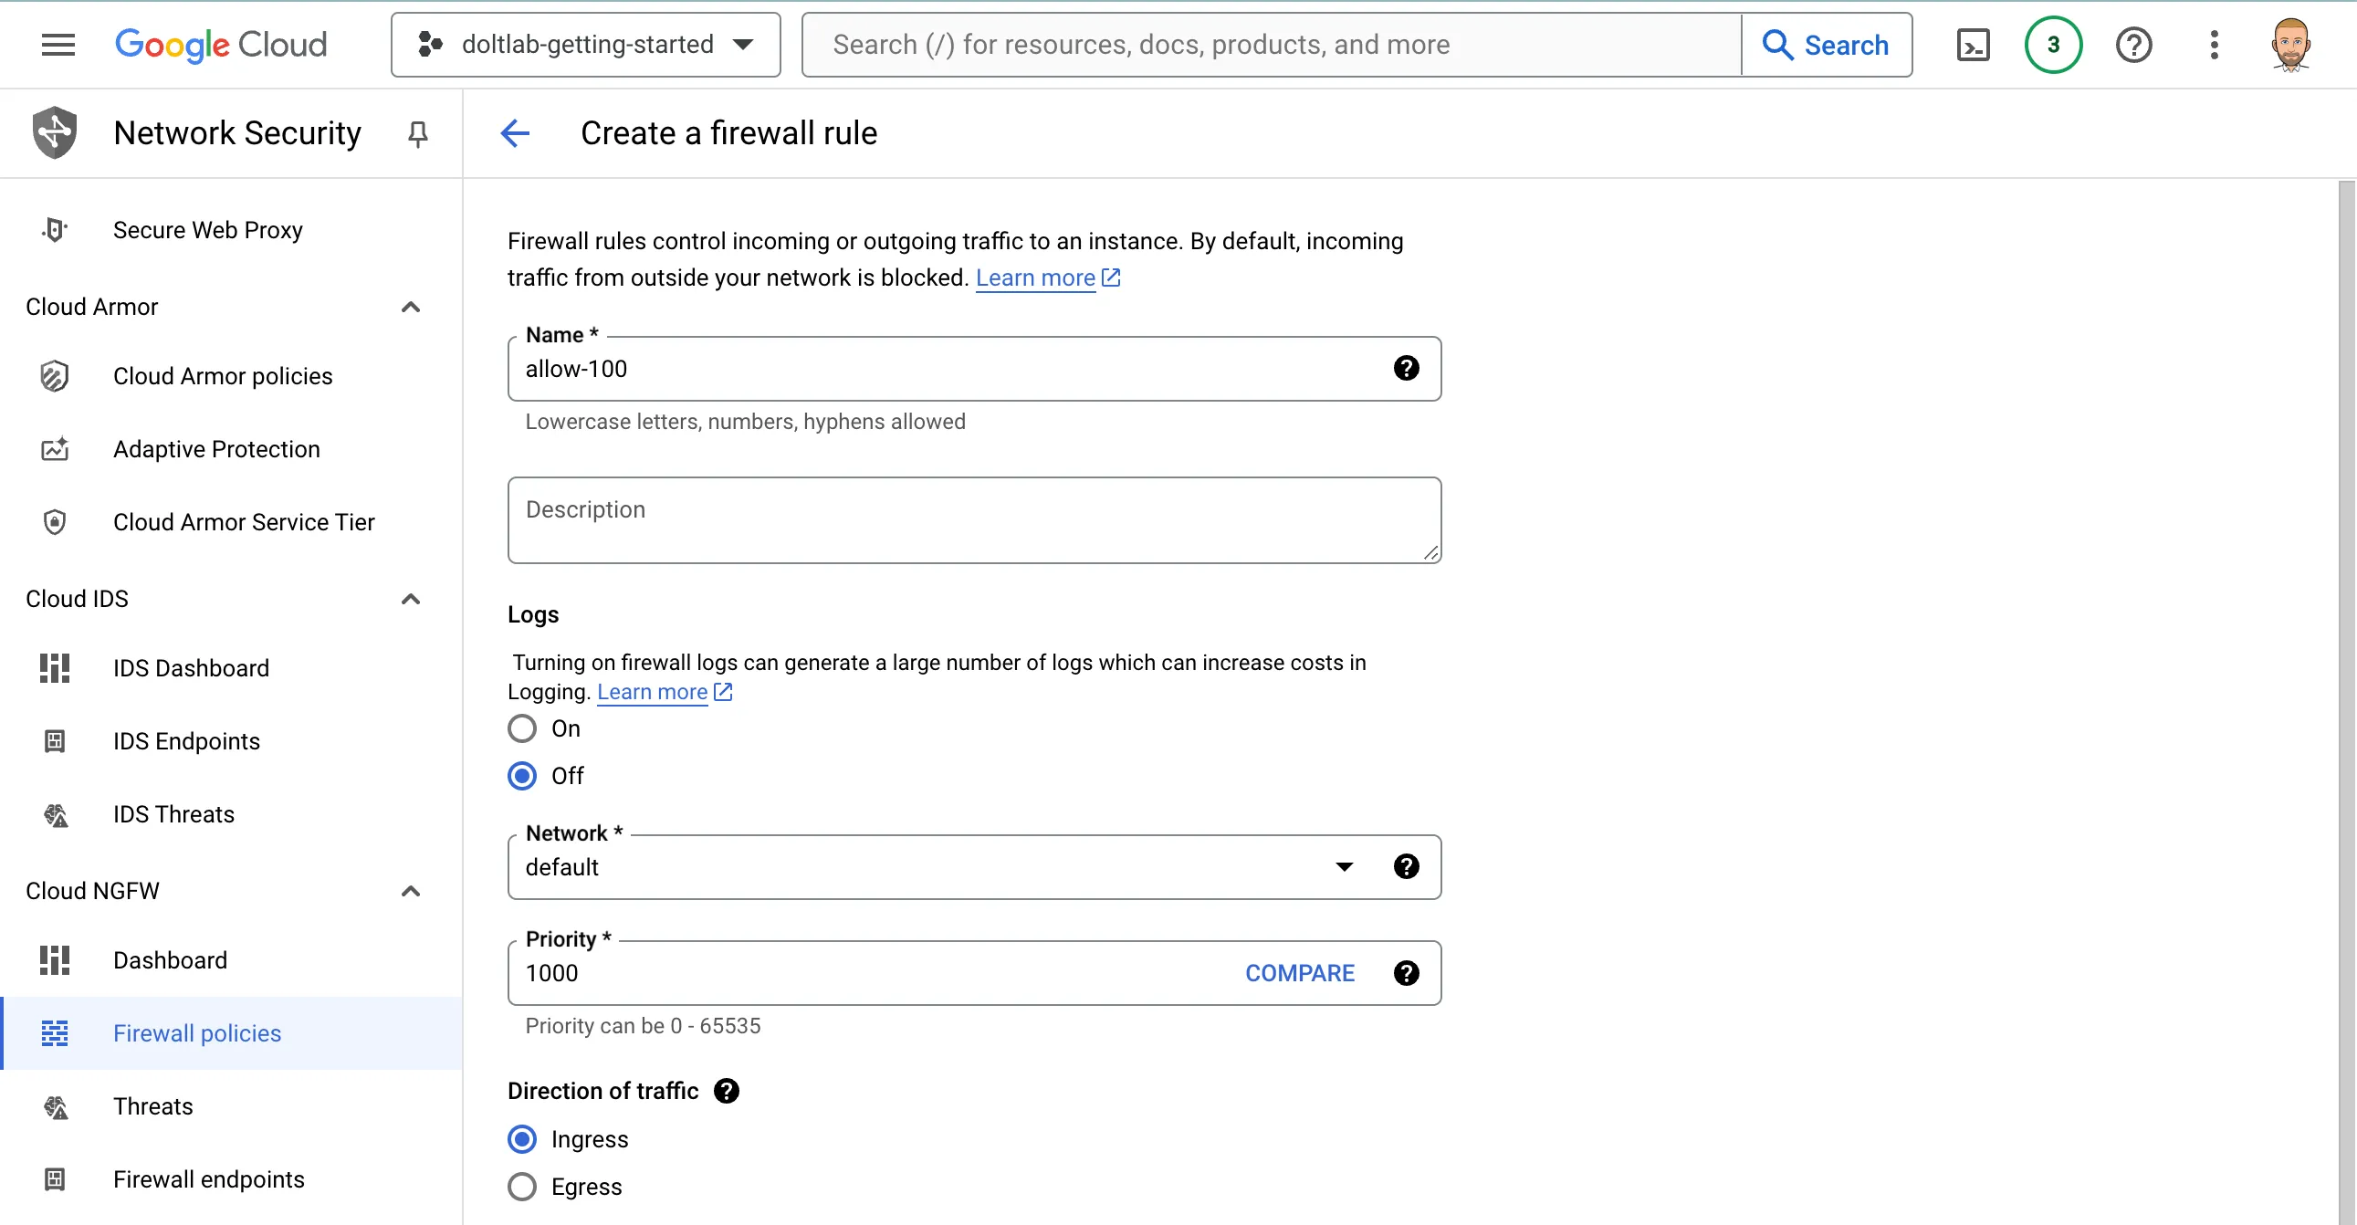The width and height of the screenshot is (2357, 1225).
Task: Turn firewall logs On
Action: pos(522,729)
